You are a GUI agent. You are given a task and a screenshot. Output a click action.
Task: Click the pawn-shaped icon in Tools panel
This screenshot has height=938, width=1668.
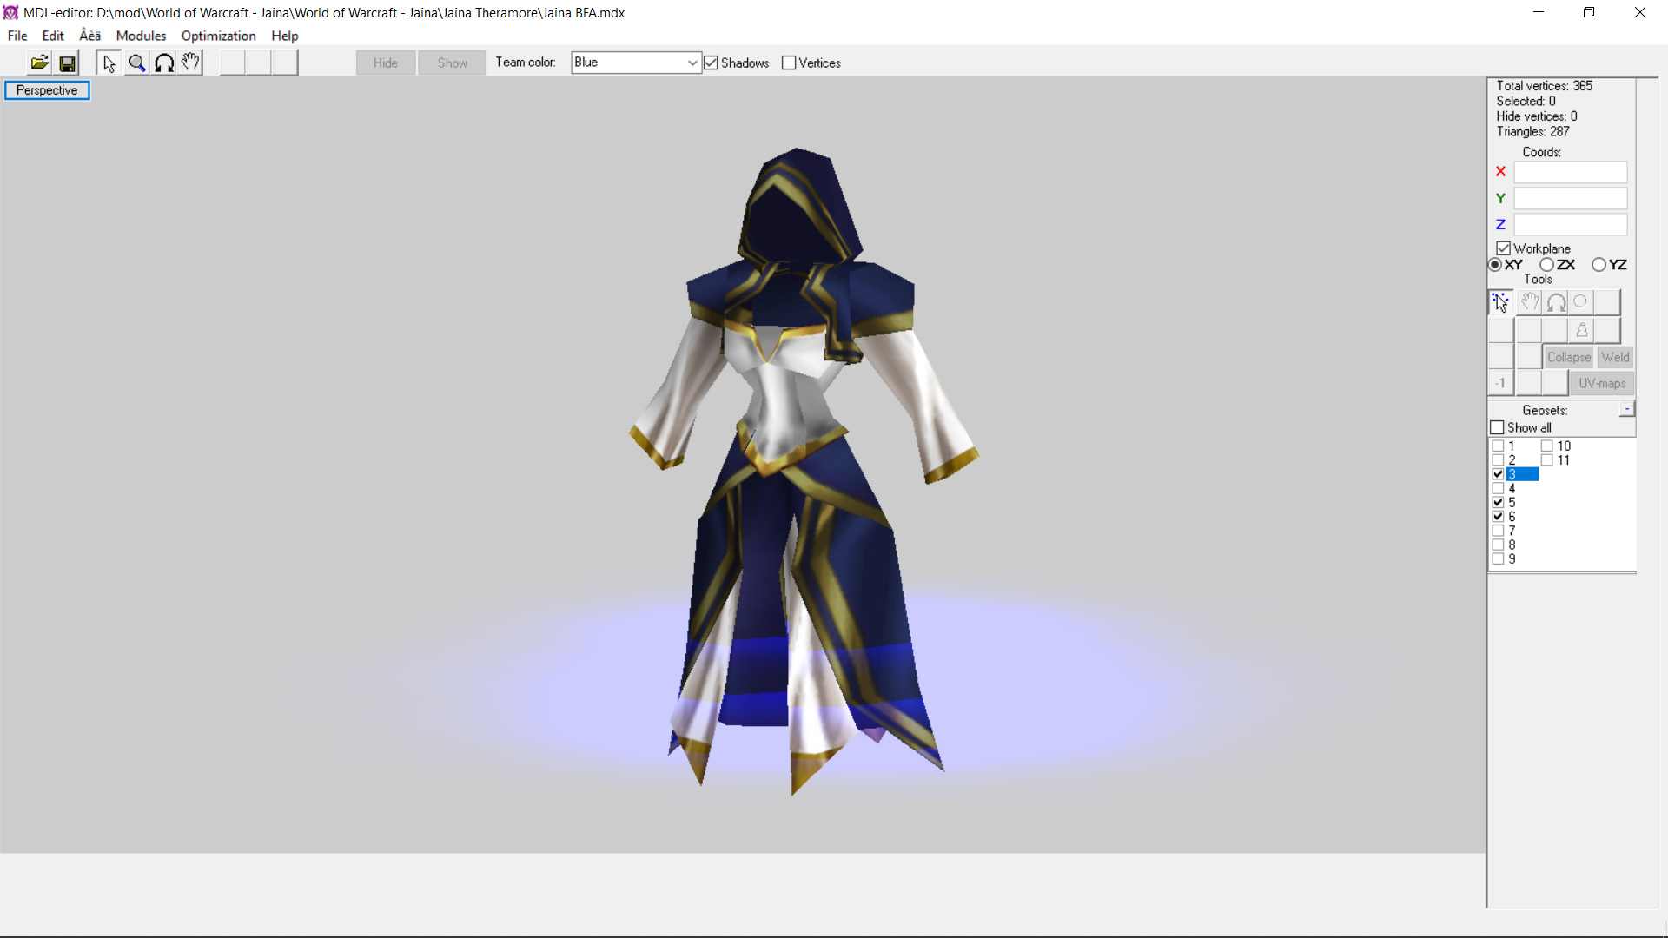coord(1581,330)
